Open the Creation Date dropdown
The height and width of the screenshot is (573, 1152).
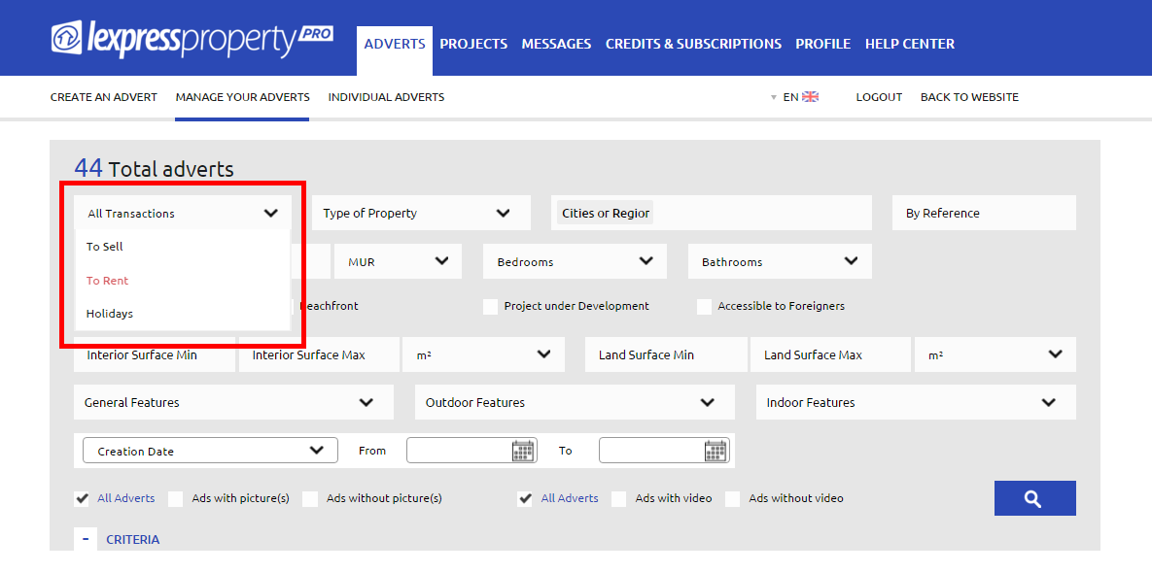pyautogui.click(x=210, y=451)
